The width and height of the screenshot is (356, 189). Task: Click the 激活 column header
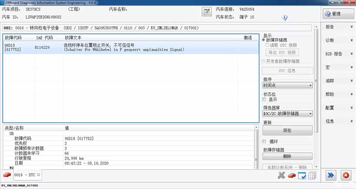point(248,38)
